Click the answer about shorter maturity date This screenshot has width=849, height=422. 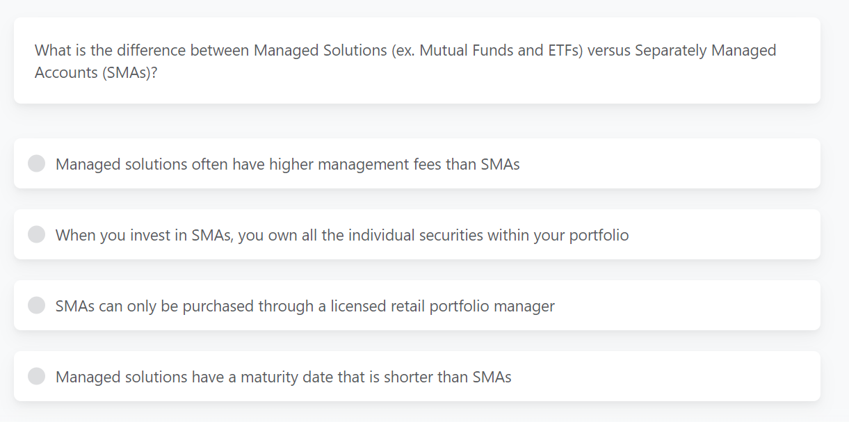284,377
